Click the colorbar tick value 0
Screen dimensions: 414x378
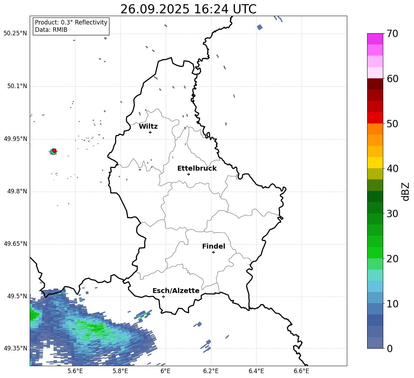pyautogui.click(x=390, y=349)
